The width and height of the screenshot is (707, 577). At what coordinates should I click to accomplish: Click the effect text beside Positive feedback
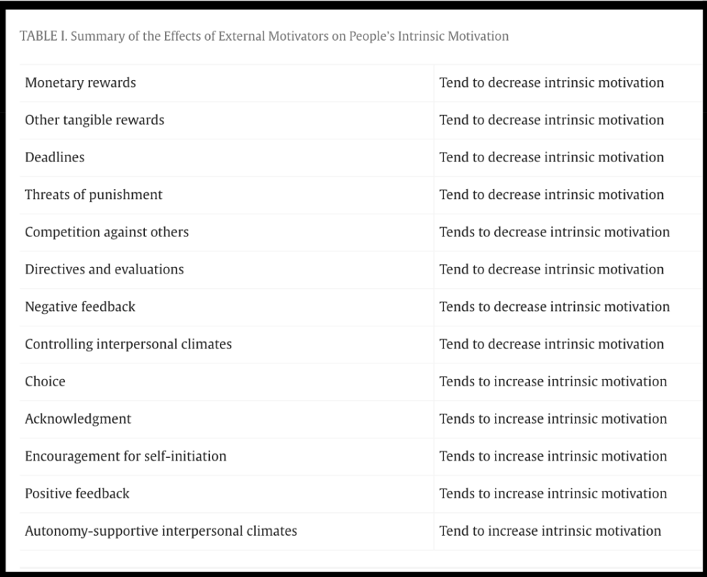coord(553,493)
